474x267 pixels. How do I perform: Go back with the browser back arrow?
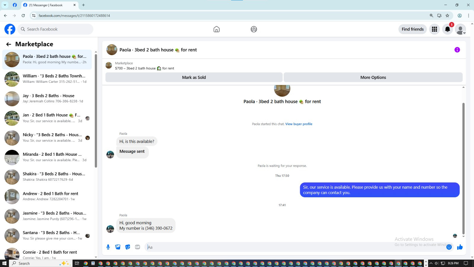[6, 15]
